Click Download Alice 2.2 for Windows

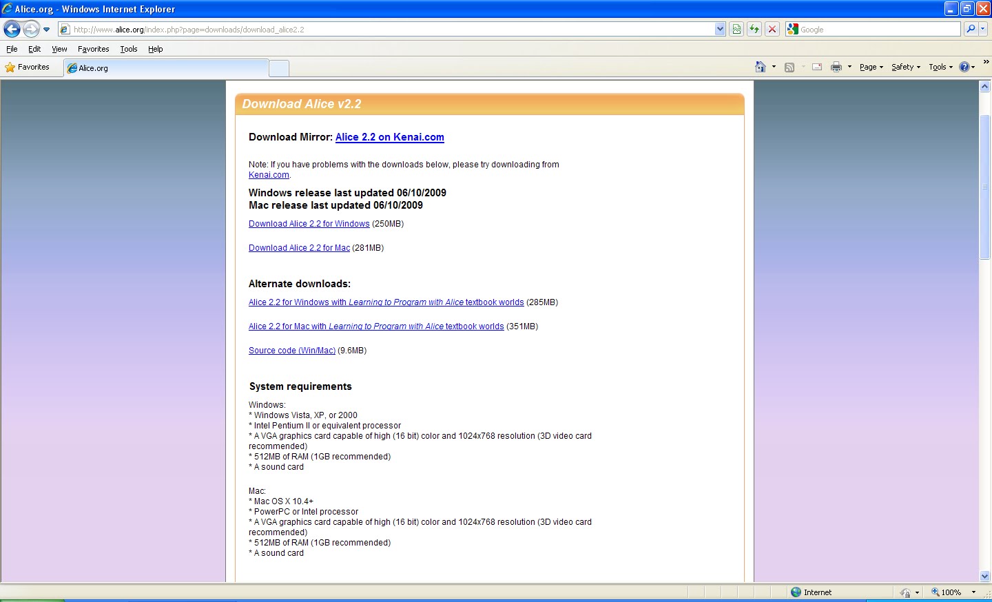click(x=309, y=224)
